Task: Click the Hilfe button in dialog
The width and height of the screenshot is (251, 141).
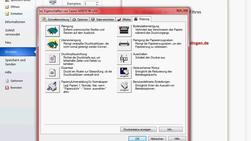Action: pos(177,139)
